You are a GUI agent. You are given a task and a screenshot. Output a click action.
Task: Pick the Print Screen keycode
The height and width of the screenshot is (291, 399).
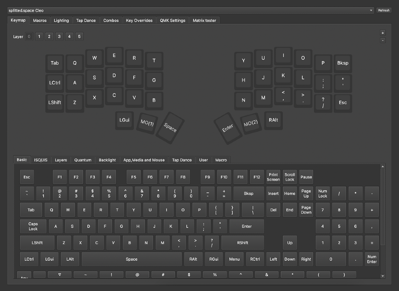coord(273,177)
